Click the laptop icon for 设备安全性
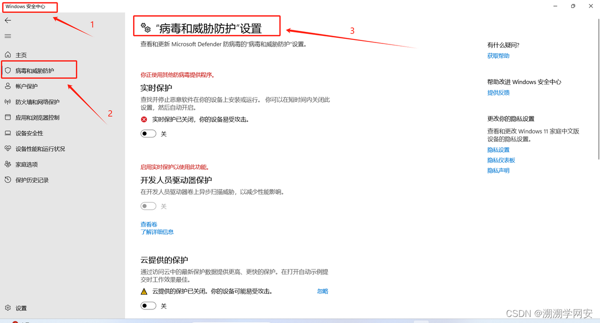This screenshot has width=600, height=323. point(8,133)
